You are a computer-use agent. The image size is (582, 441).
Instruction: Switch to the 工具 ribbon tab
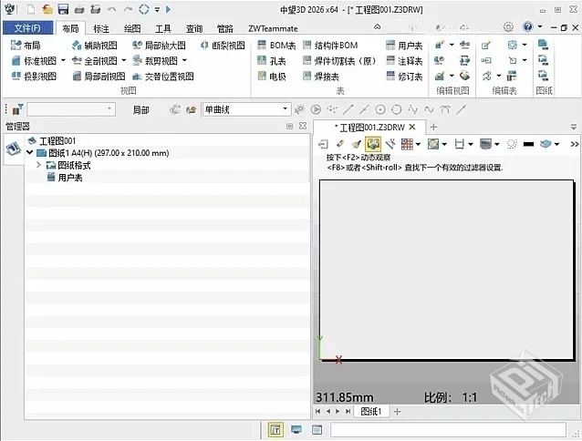click(163, 28)
